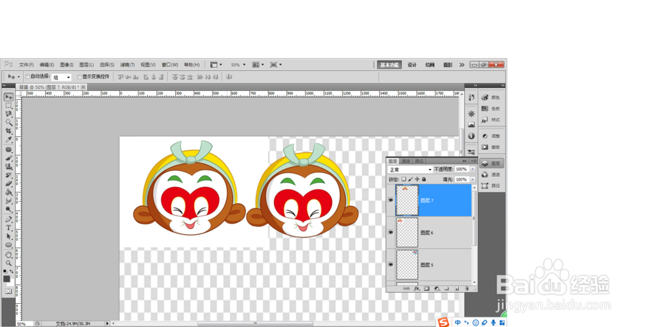Open the opacity 不透明度 slider arrow

coord(473,169)
